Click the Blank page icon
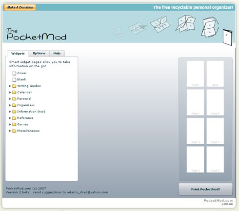The height and width of the screenshot is (211, 239). pos(14,79)
